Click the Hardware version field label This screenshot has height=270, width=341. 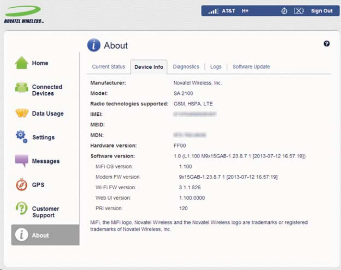click(x=114, y=146)
